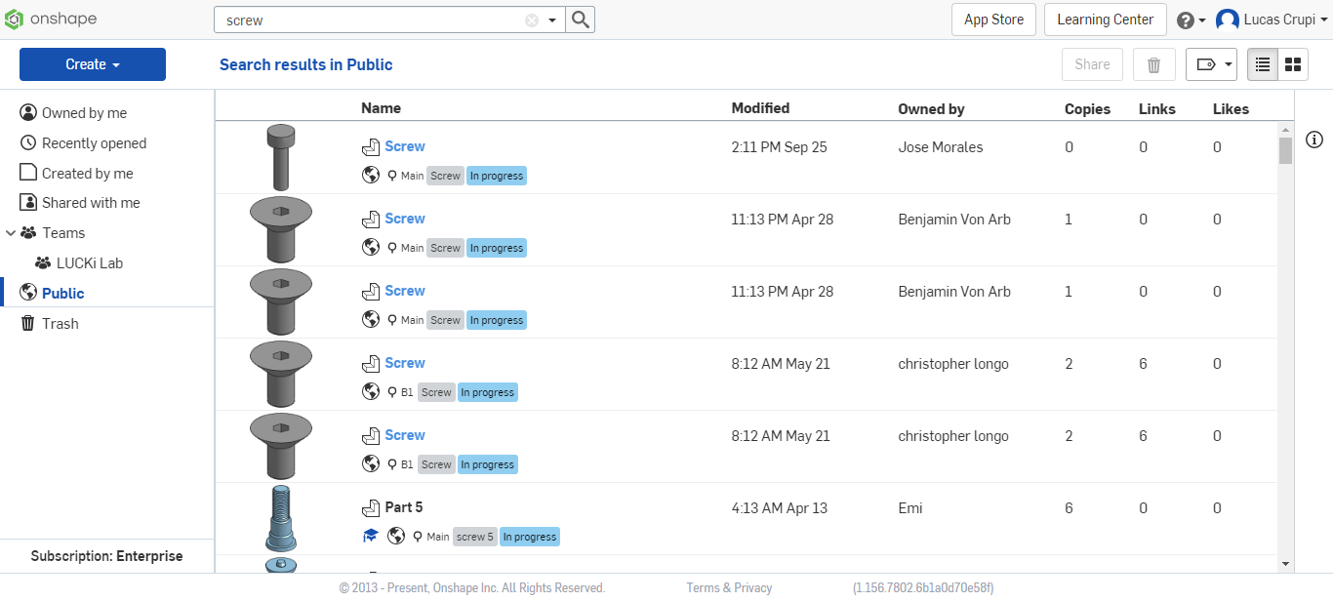The image size is (1333, 602).
Task: Click the Trash bin icon in sidebar
Action: (x=28, y=323)
